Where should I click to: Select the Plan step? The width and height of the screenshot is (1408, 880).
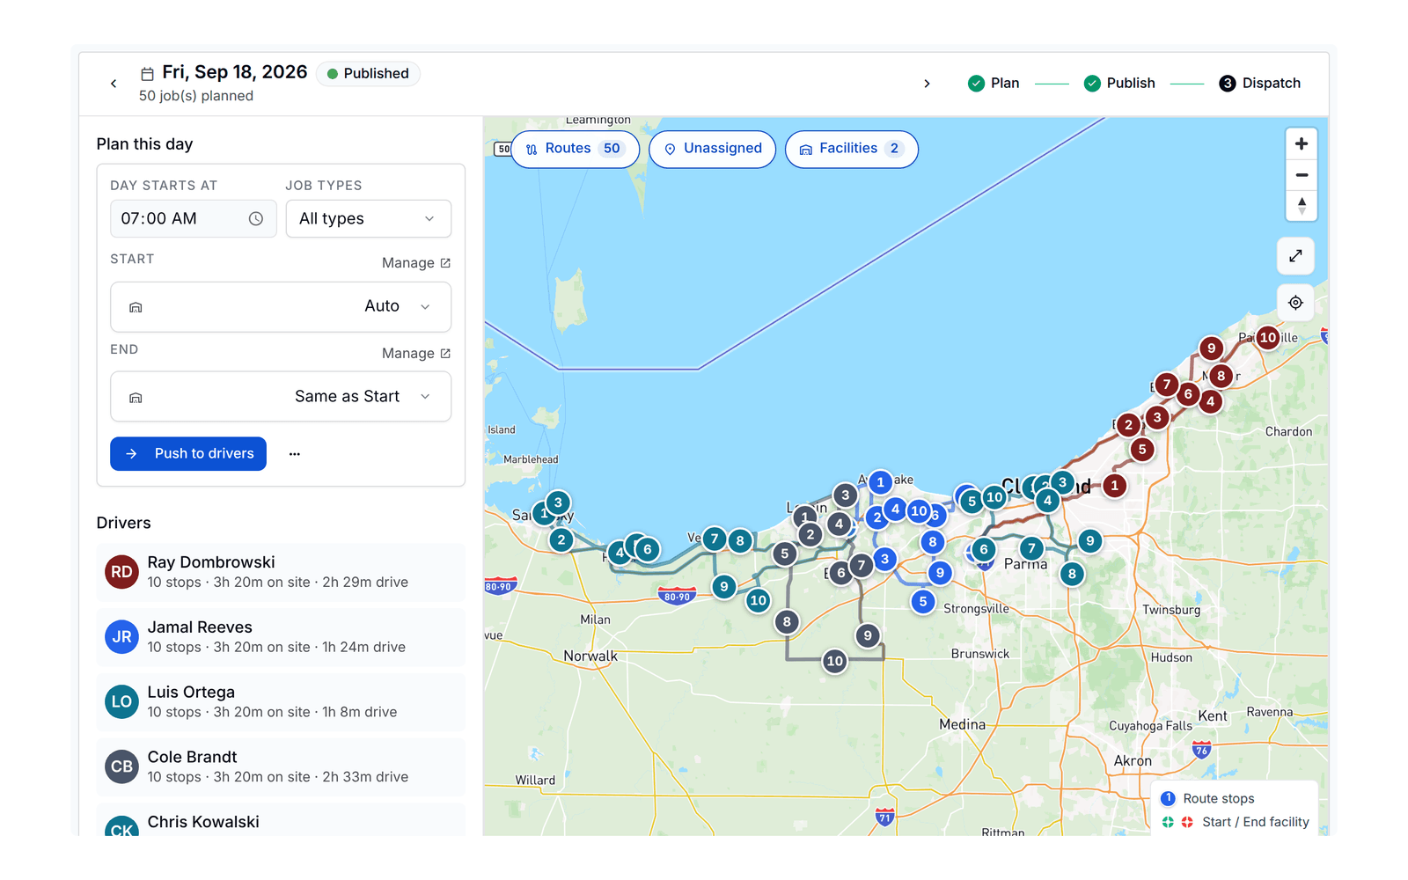click(x=994, y=84)
